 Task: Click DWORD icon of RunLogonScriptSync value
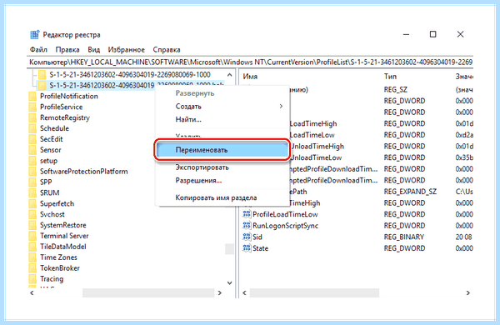pos(247,226)
